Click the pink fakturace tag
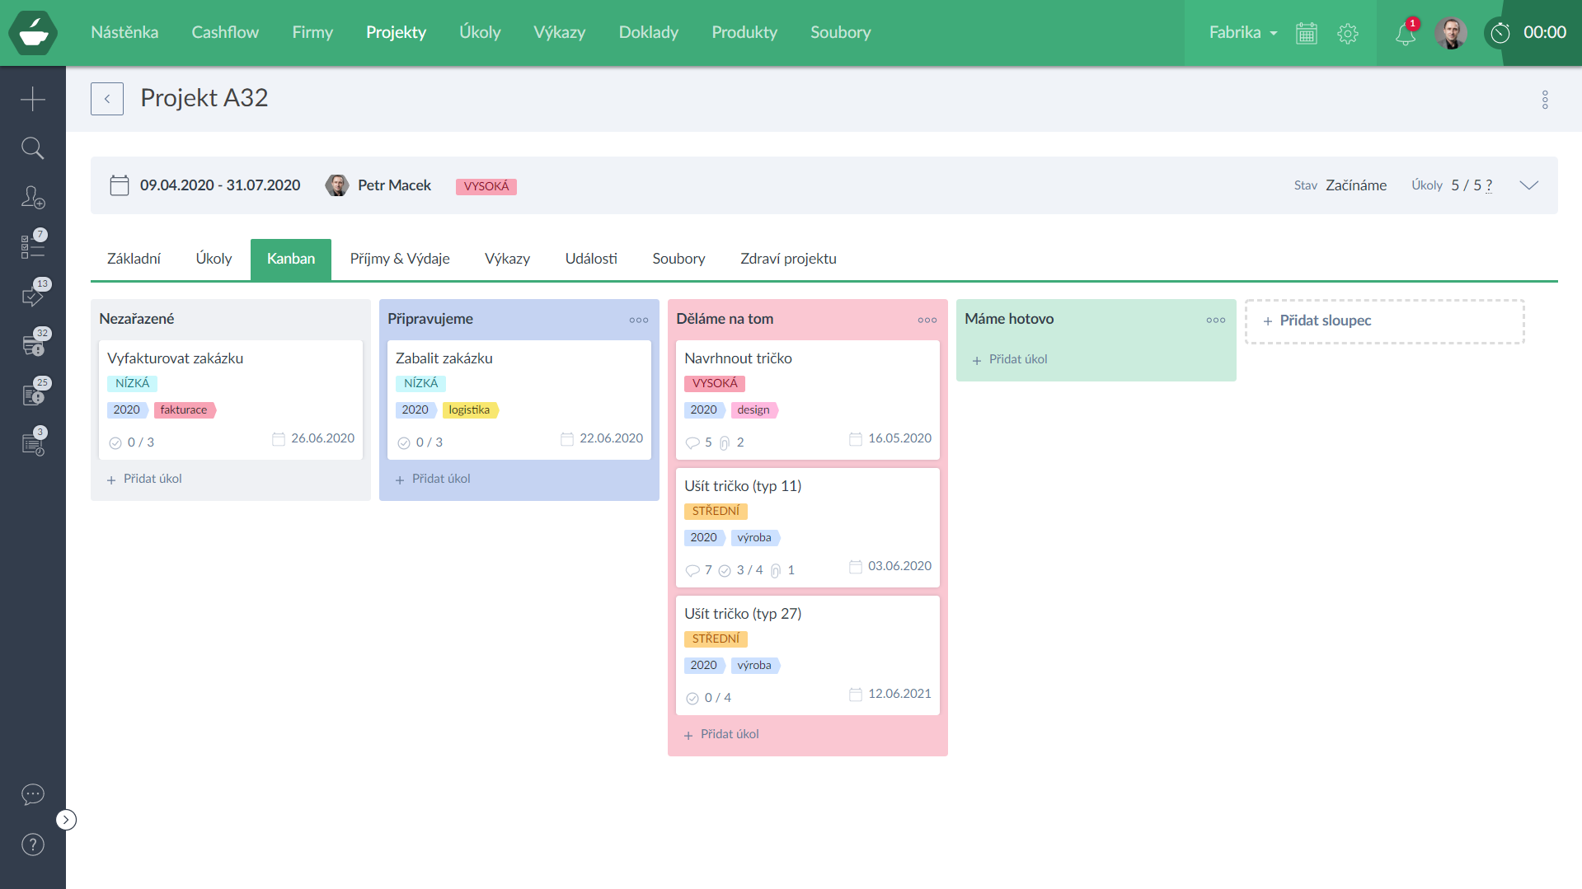Image resolution: width=1582 pixels, height=889 pixels. click(x=184, y=409)
